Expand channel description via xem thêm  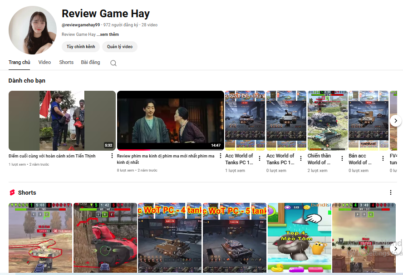pos(108,34)
